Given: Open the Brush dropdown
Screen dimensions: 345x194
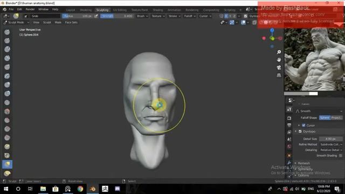Looking at the screenshot, I should [142, 16].
